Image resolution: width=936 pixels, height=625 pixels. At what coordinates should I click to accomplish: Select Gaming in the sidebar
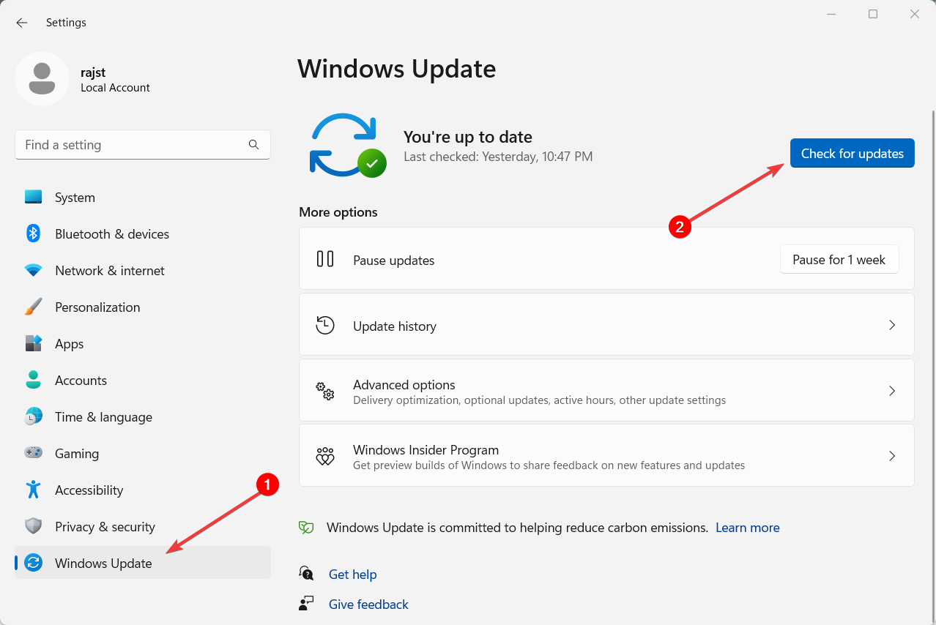pos(143,453)
